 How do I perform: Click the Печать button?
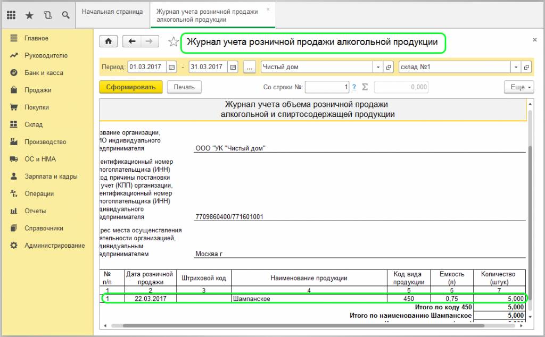[184, 87]
